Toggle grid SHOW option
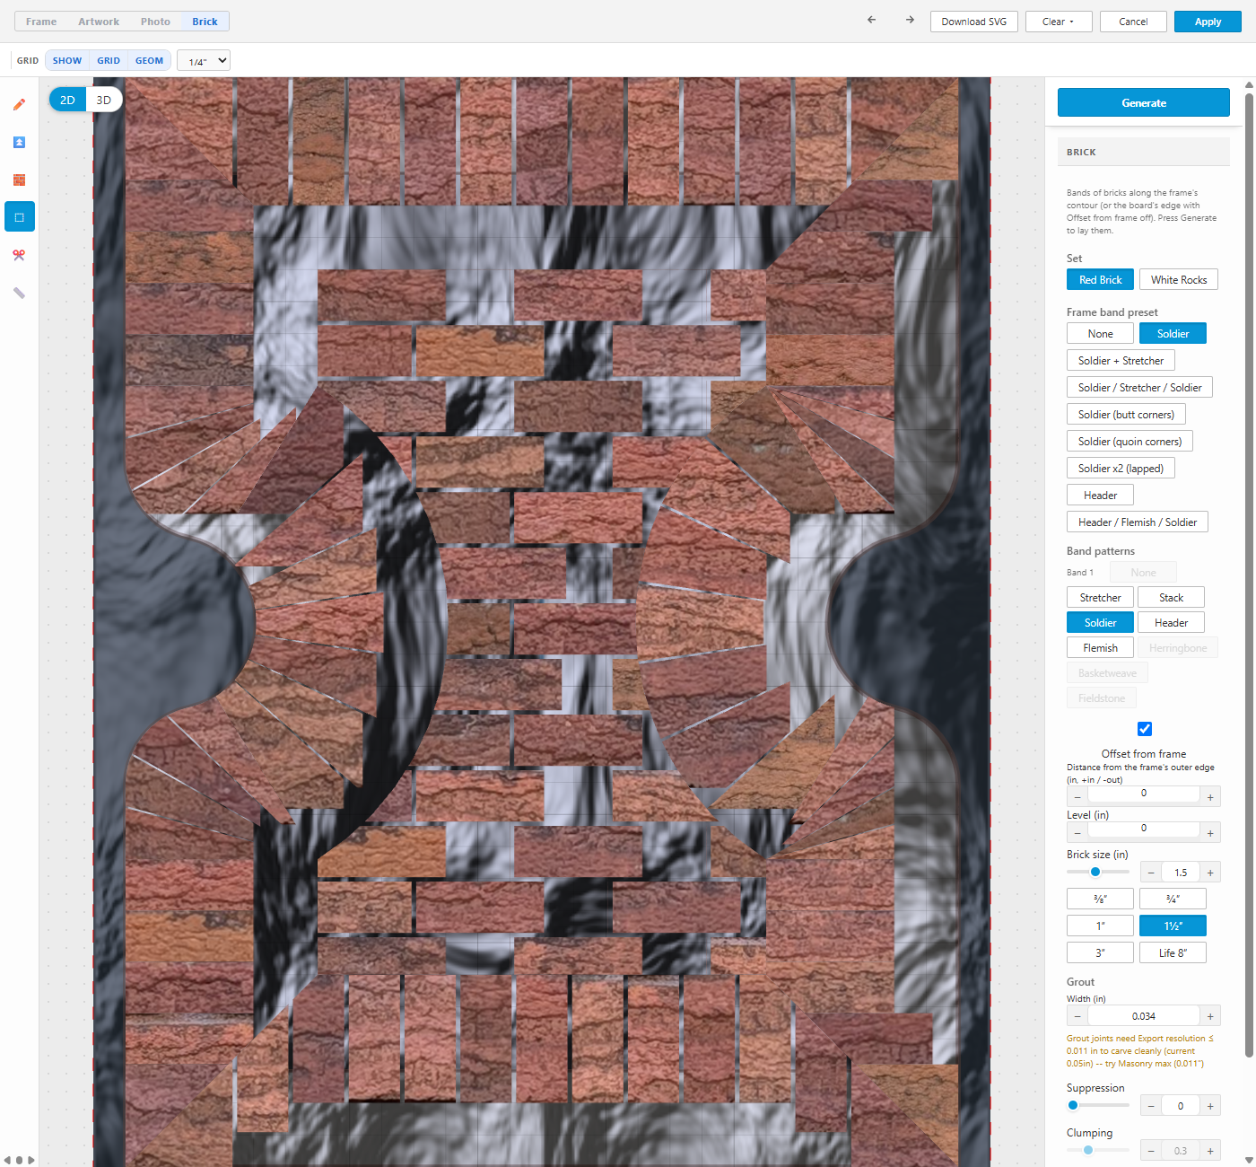Viewport: 1256px width, 1167px height. 67,61
